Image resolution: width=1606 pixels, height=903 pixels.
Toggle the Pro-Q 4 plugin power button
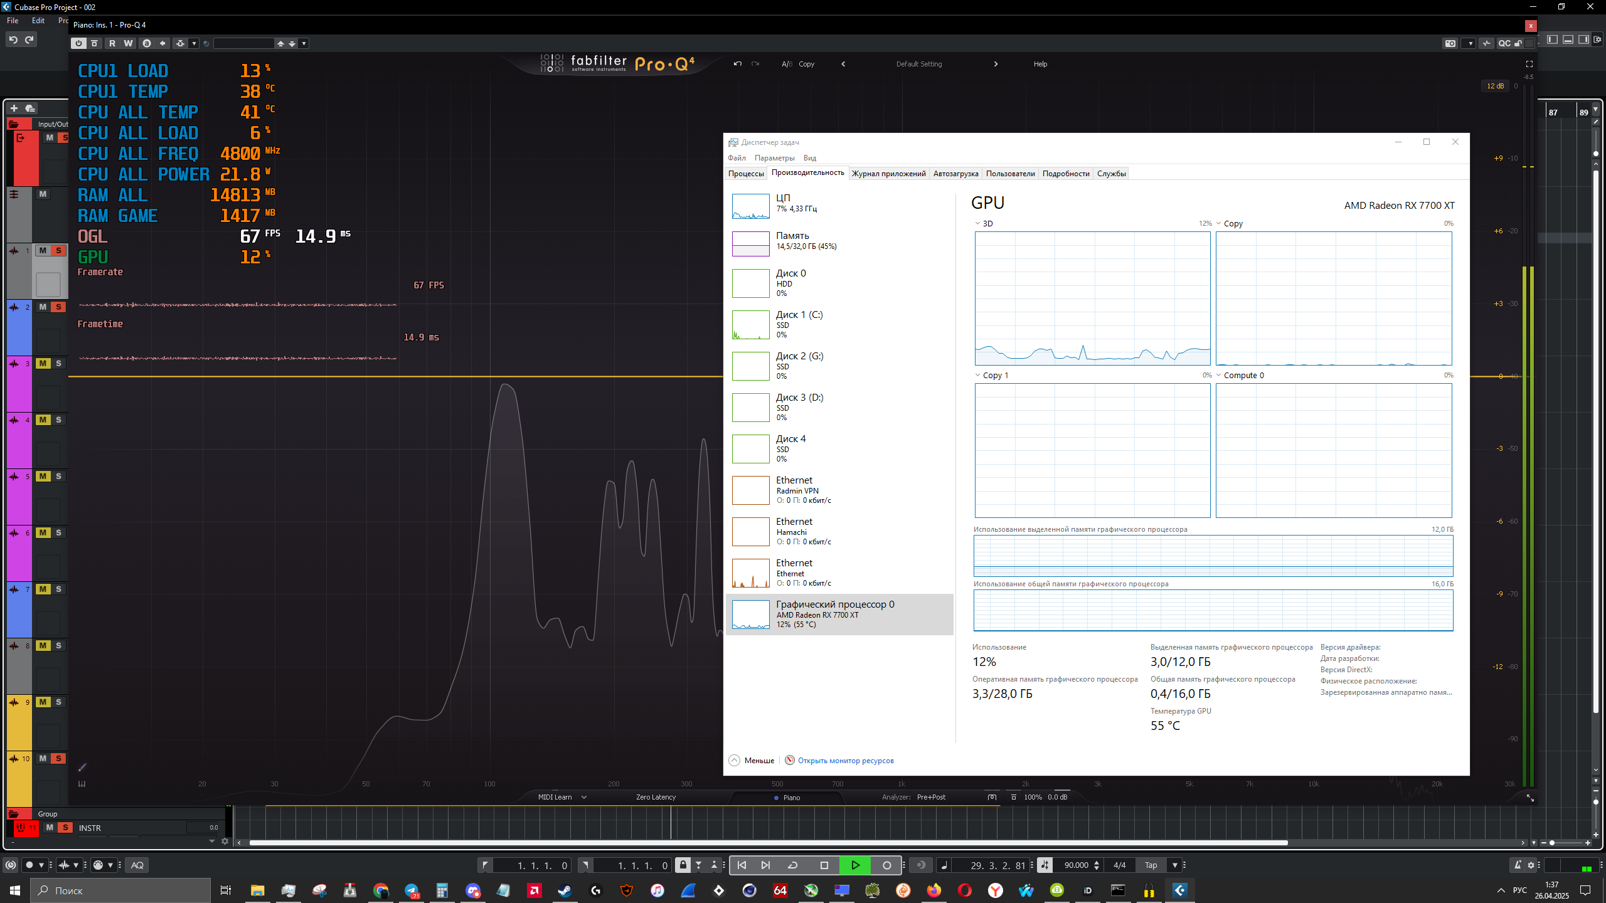tap(78, 43)
